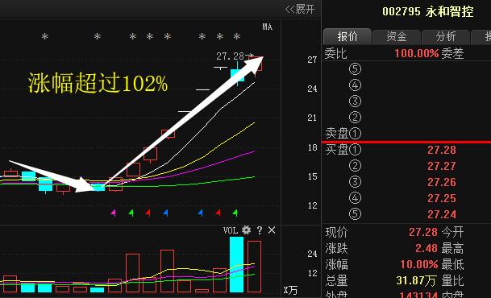This screenshot has width=491, height=298.
Task: Click the first asterisk event marker
Action: 45,37
